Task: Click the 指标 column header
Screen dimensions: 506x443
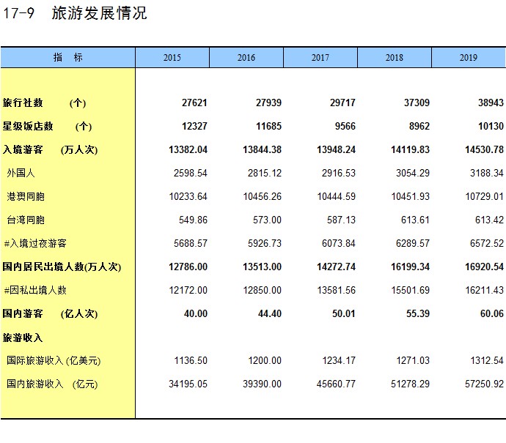Action: pos(67,57)
